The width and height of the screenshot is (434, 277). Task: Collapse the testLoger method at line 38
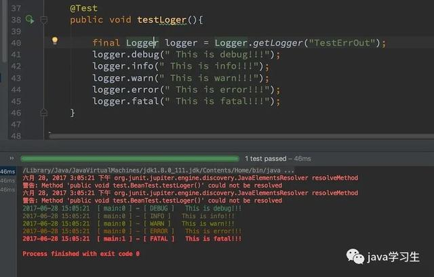43,20
